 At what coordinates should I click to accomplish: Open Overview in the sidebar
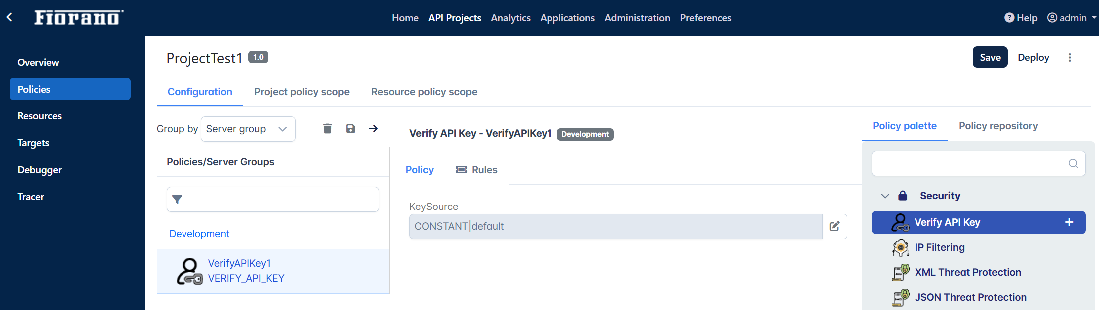[x=70, y=62]
